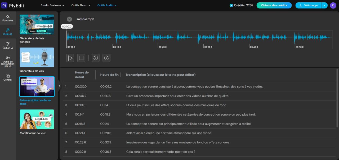Open the Générateur de voix thumbnail
The width and height of the screenshot is (339, 160).
(x=37, y=57)
